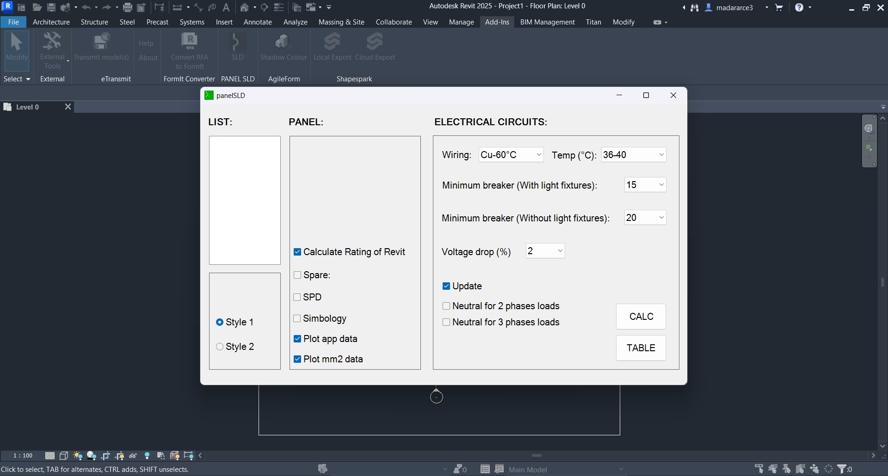This screenshot has width=888, height=476.
Task: Open the Temp (°C) dropdown
Action: [x=634, y=155]
